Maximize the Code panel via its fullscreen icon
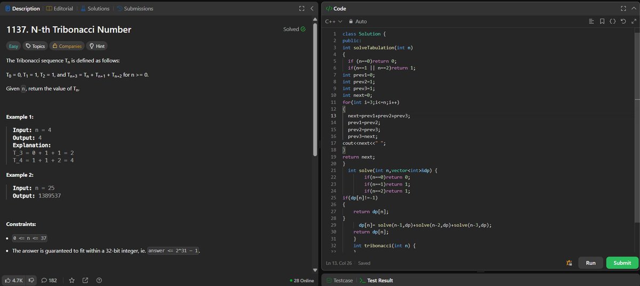 (x=623, y=9)
